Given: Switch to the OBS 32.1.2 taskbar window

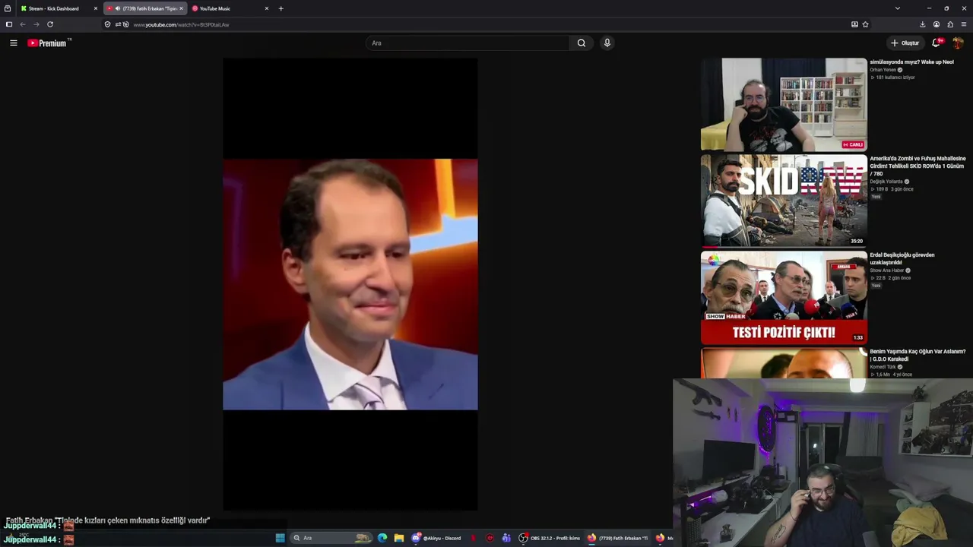Looking at the screenshot, I should (x=550, y=538).
